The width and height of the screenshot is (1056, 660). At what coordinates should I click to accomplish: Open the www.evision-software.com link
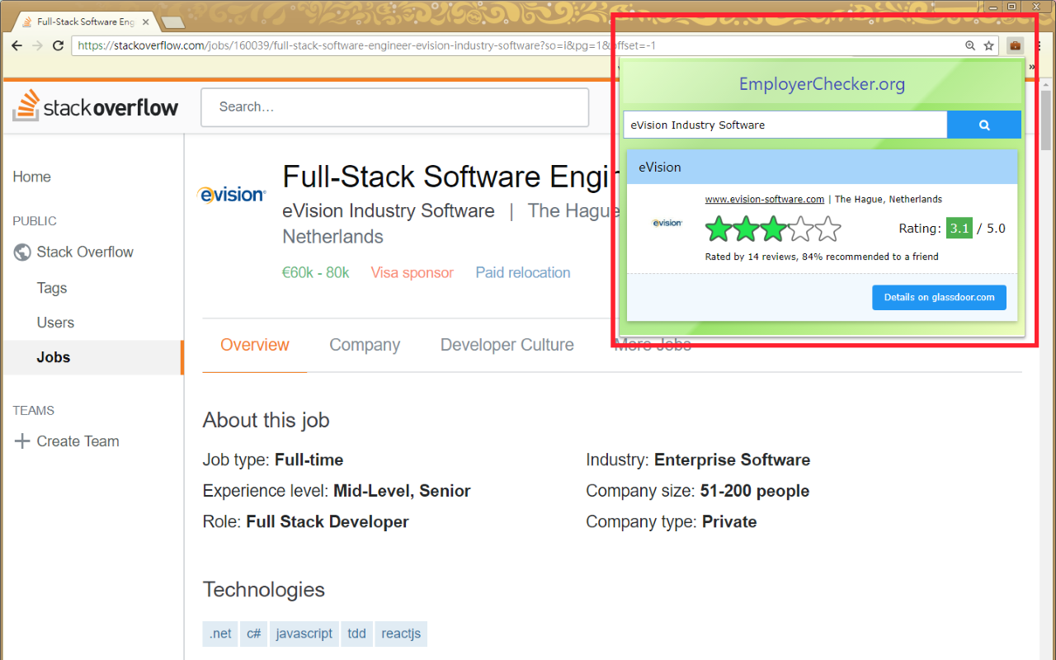(765, 199)
